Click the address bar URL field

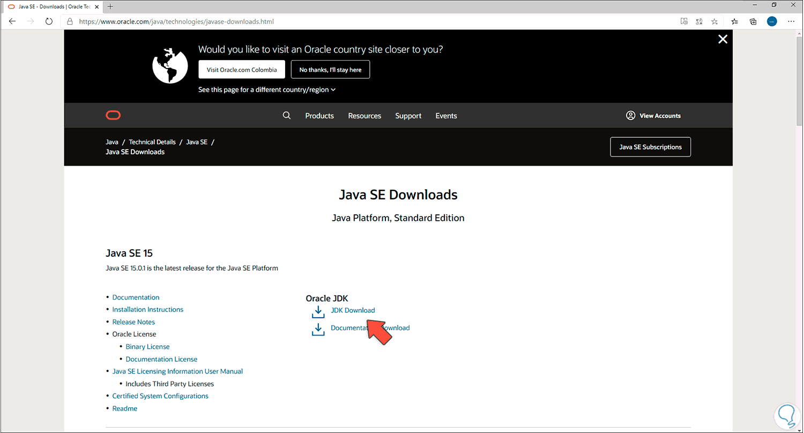[370, 21]
